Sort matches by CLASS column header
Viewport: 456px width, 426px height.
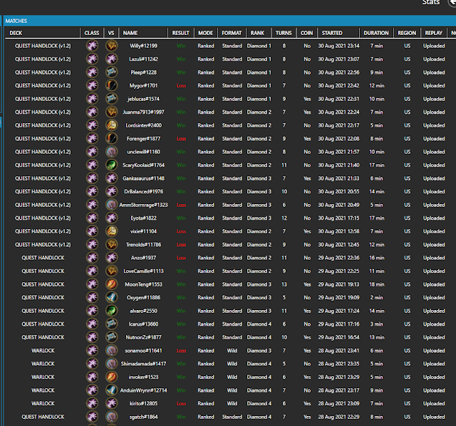tap(92, 33)
